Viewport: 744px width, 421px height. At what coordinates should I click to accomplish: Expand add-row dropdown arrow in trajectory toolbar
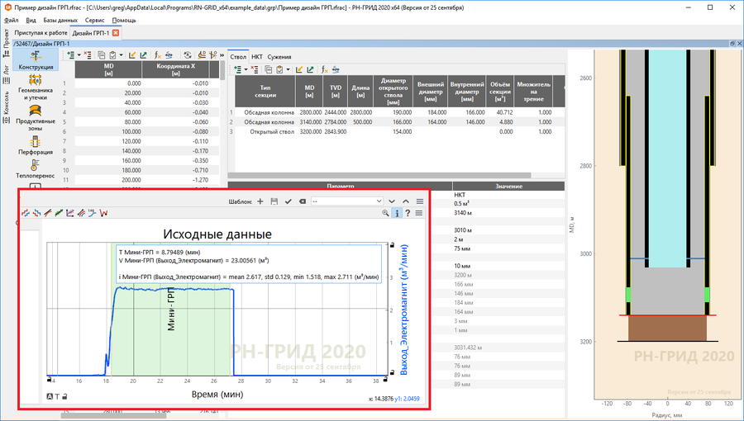click(x=79, y=55)
